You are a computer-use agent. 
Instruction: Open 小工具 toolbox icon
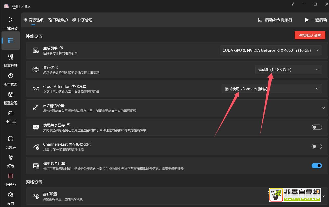tap(11, 113)
